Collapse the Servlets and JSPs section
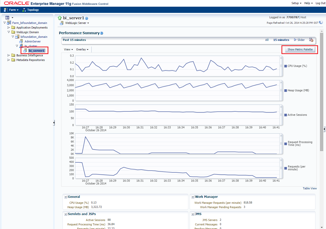The height and width of the screenshot is (229, 326). (x=66, y=214)
